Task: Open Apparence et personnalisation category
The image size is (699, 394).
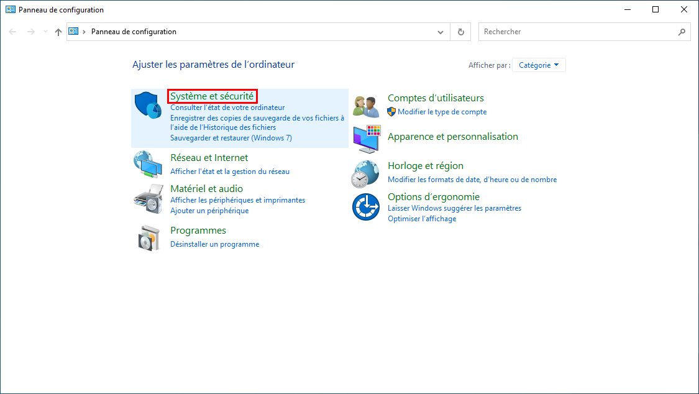Action: [x=452, y=136]
